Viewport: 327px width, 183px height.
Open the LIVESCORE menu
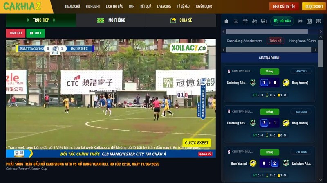point(164,7)
